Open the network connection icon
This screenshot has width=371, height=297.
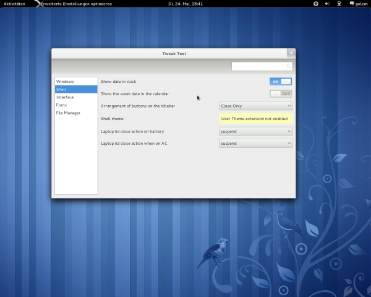(338, 4)
